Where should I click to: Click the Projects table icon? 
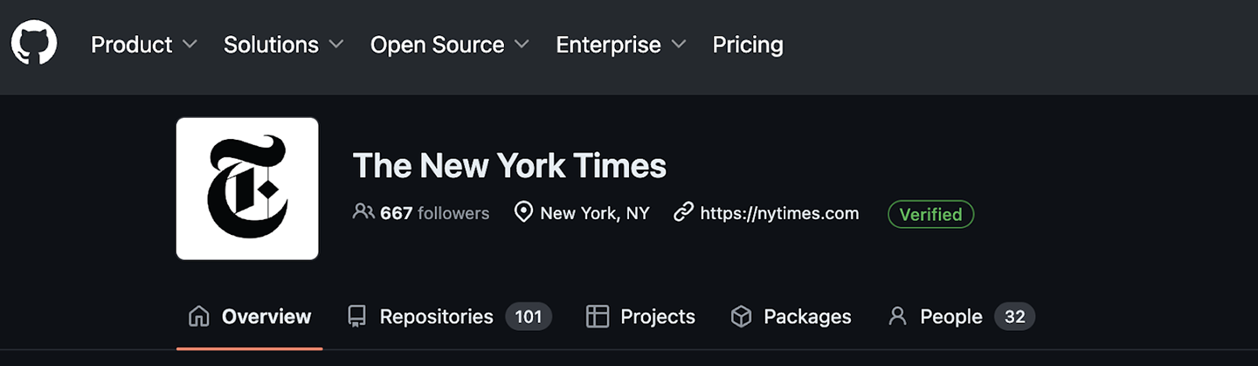pyautogui.click(x=598, y=316)
